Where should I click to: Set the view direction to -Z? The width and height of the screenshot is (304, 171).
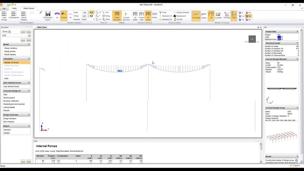pyautogui.click(x=98, y=12)
